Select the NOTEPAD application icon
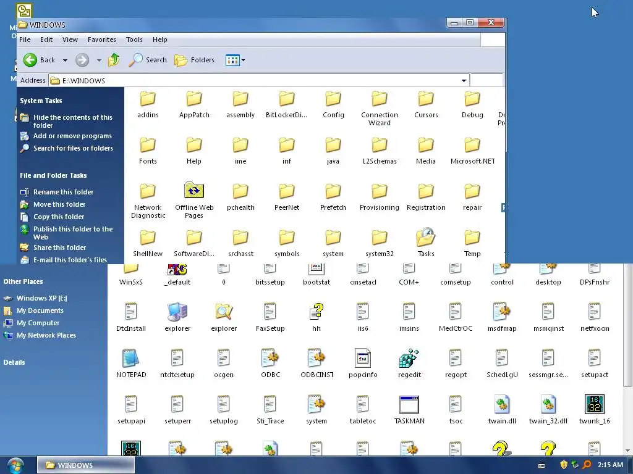 coord(131,358)
